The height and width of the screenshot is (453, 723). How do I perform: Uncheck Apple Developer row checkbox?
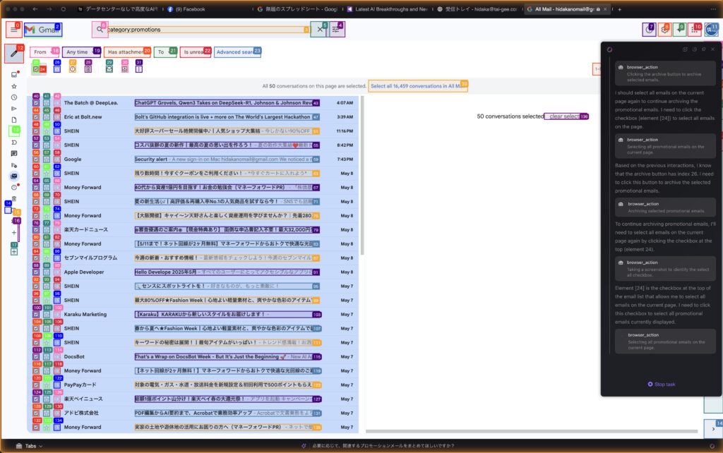point(36,272)
